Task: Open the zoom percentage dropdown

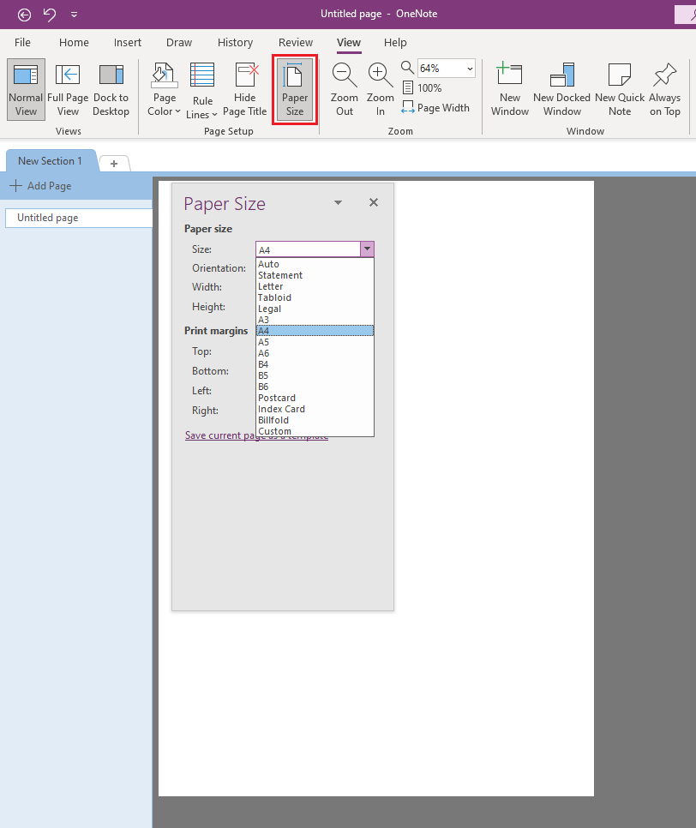Action: click(x=467, y=67)
